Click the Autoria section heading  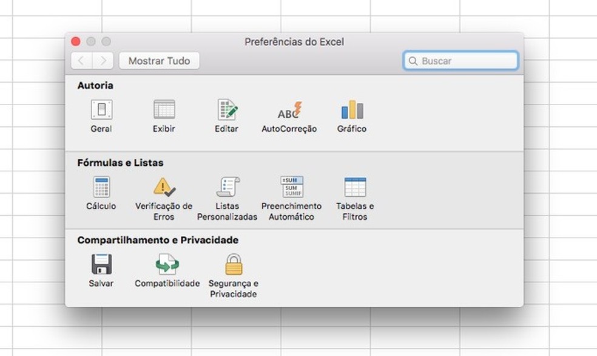coord(95,86)
